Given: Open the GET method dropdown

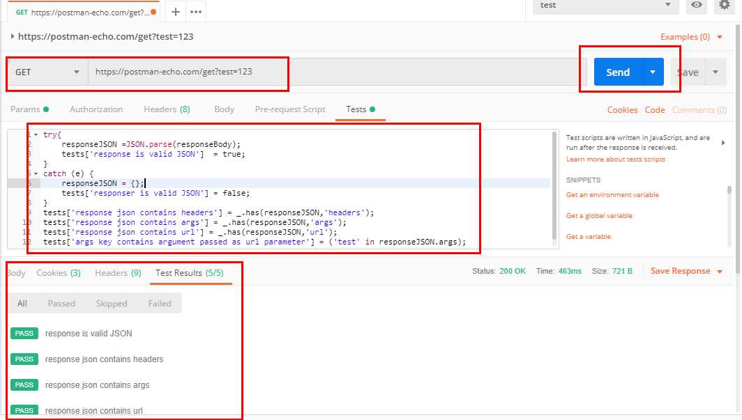Looking at the screenshot, I should coord(47,72).
